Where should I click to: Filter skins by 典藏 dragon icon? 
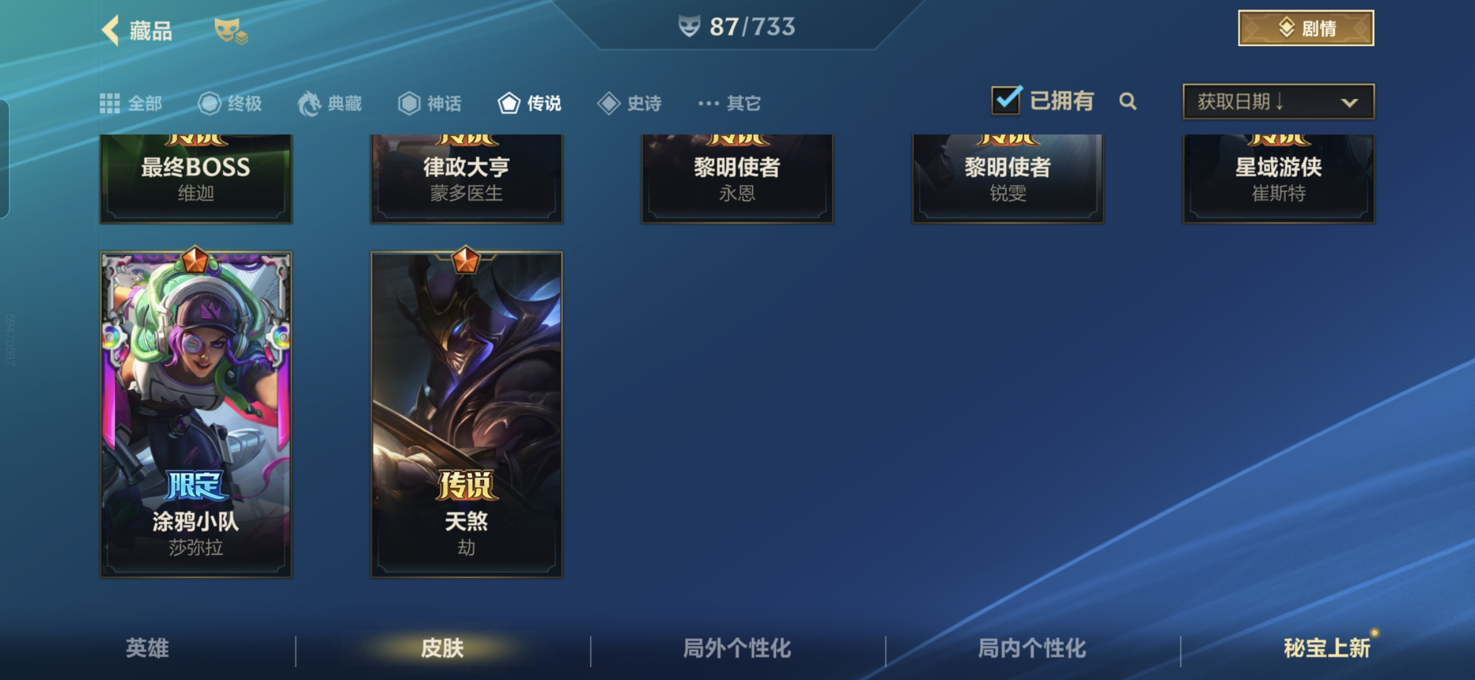309,103
